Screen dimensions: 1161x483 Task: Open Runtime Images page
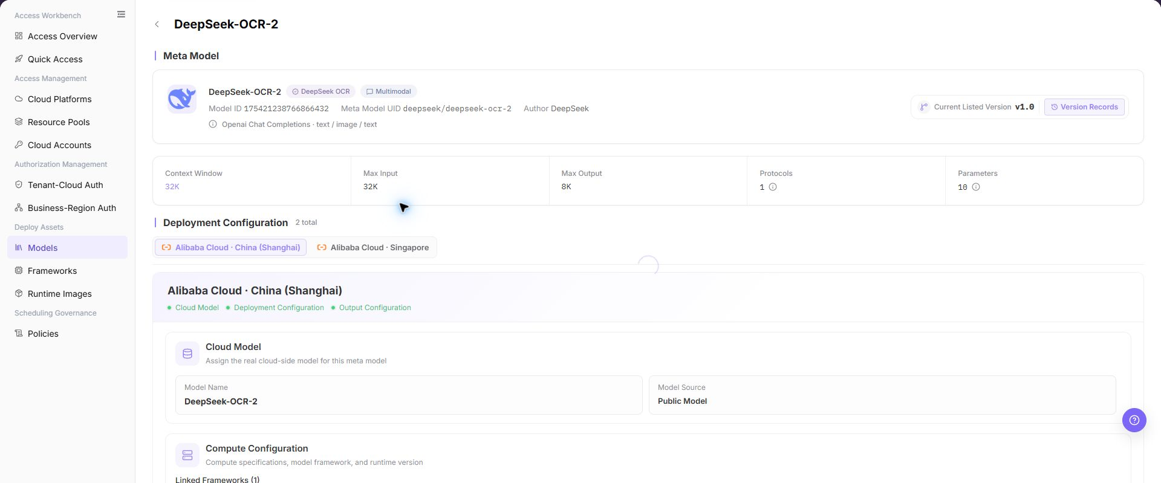pyautogui.click(x=67, y=294)
